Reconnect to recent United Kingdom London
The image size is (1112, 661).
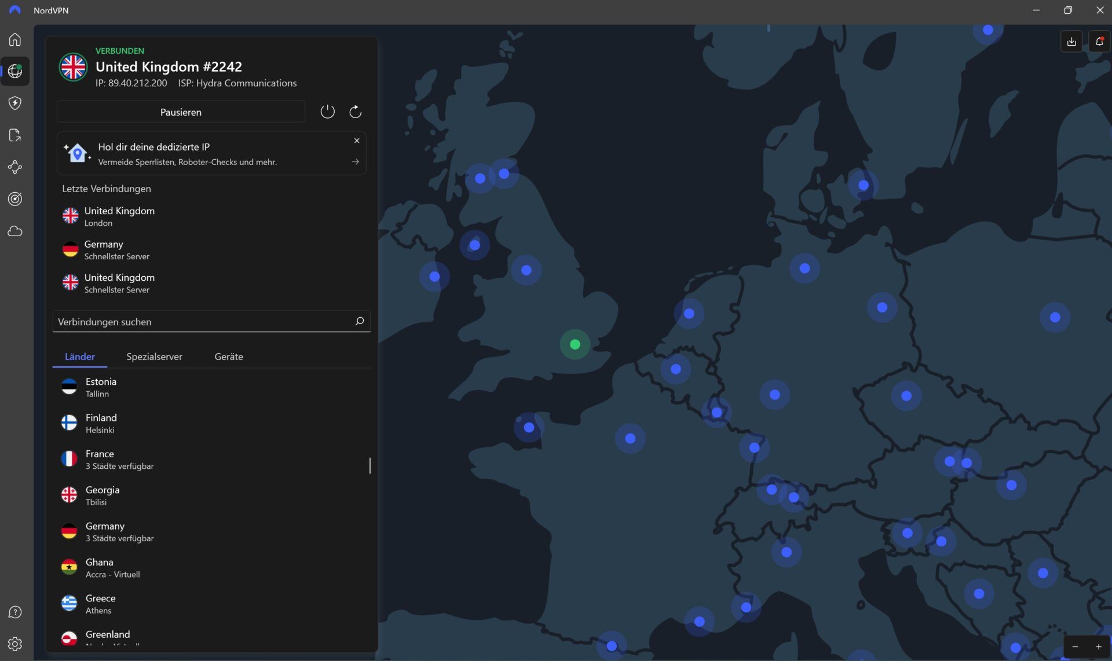click(x=211, y=216)
